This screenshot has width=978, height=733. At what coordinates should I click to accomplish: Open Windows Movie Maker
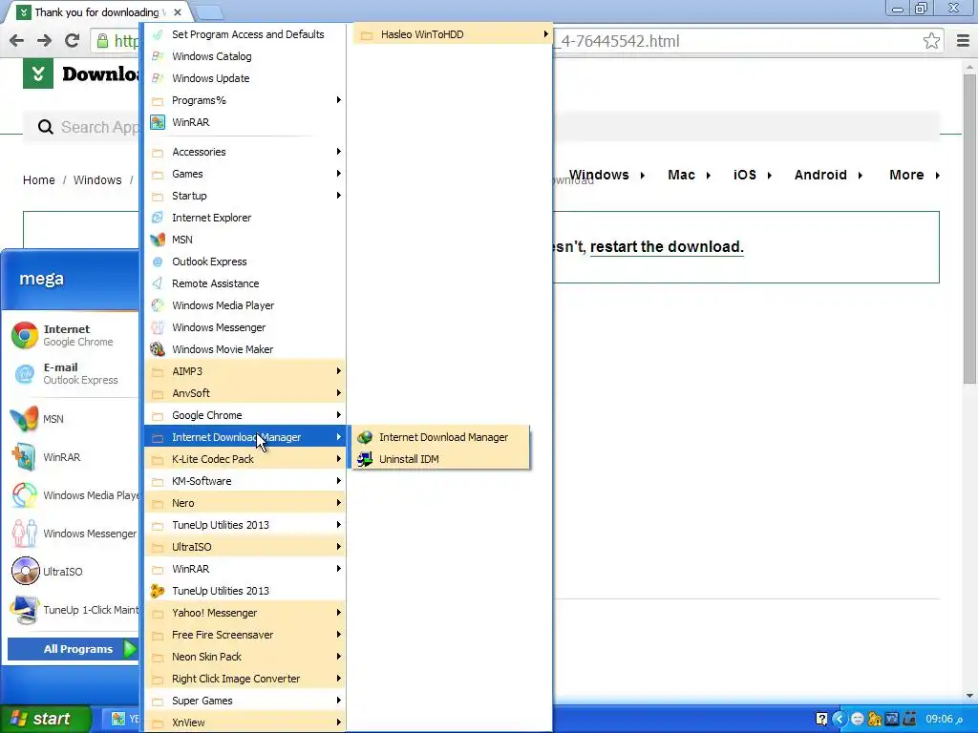[245, 349]
